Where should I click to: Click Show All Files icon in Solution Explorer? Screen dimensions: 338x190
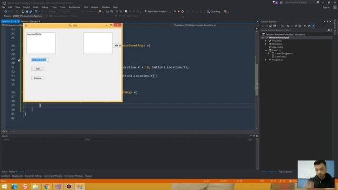tap(299, 26)
